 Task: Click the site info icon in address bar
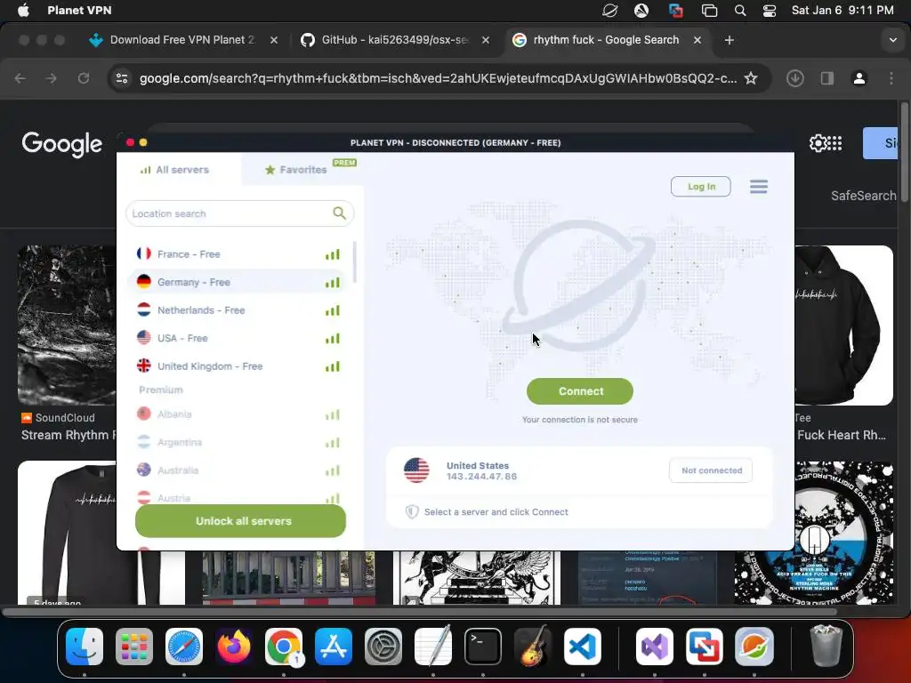point(122,78)
